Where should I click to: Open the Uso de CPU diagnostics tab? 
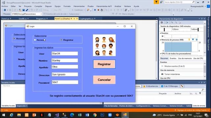(x=198, y=58)
